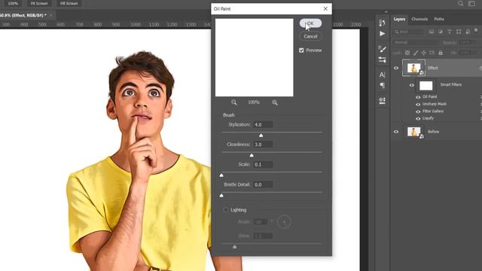Click the 100% zoom button in options bar
The image size is (482, 271).
pos(13,3)
